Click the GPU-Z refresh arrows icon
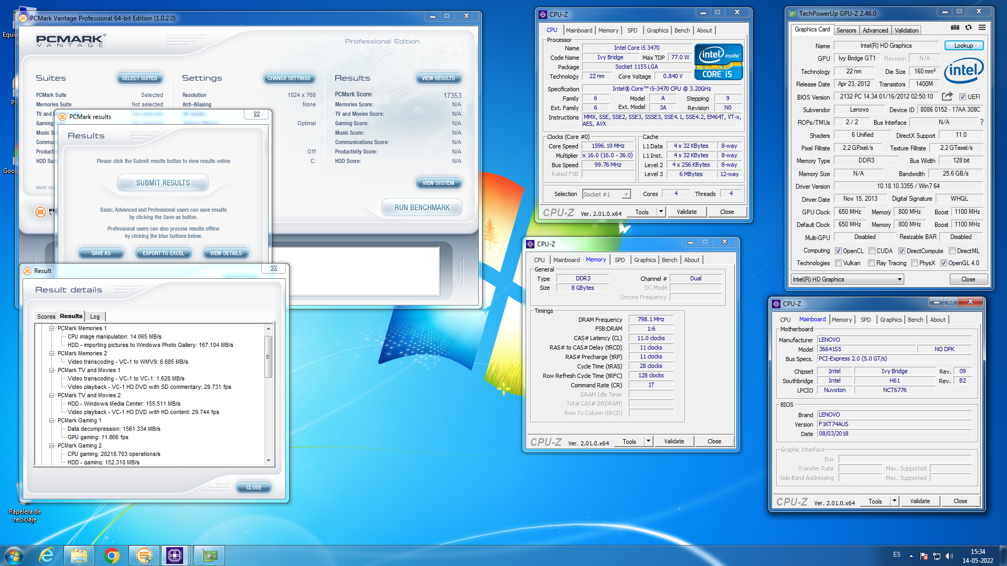The image size is (1007, 566). point(968,27)
